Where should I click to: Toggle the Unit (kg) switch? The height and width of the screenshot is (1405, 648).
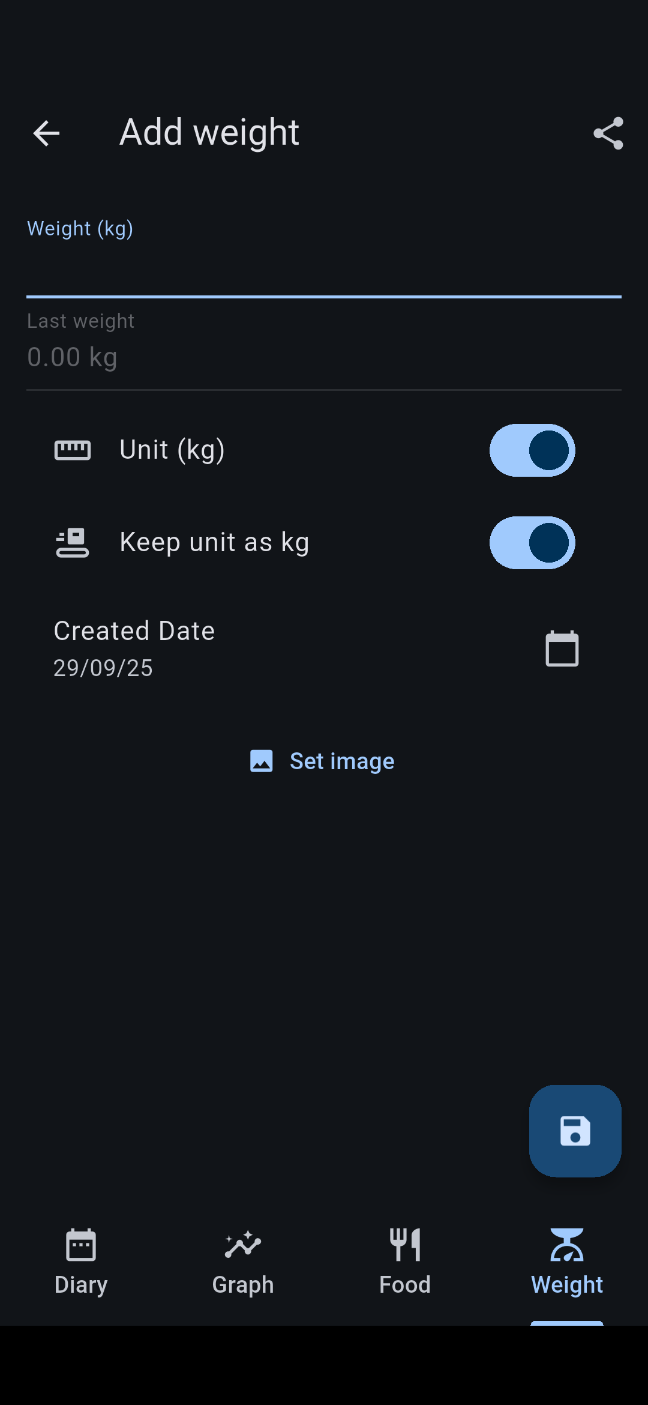(x=532, y=450)
